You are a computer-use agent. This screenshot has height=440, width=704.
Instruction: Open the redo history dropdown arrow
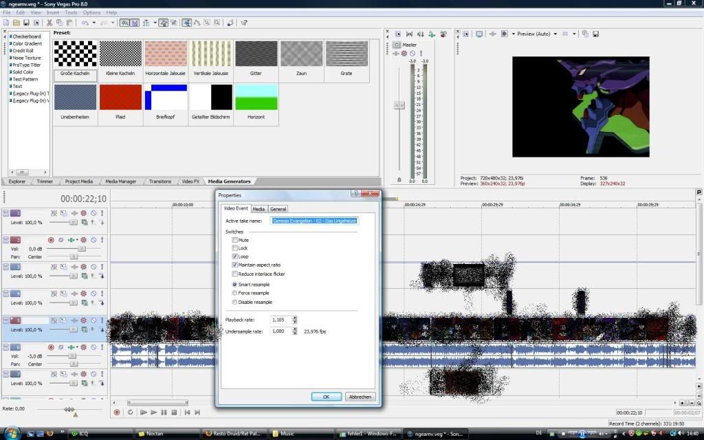113,23
